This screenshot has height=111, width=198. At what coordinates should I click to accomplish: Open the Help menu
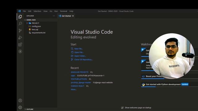click(x=71, y=11)
